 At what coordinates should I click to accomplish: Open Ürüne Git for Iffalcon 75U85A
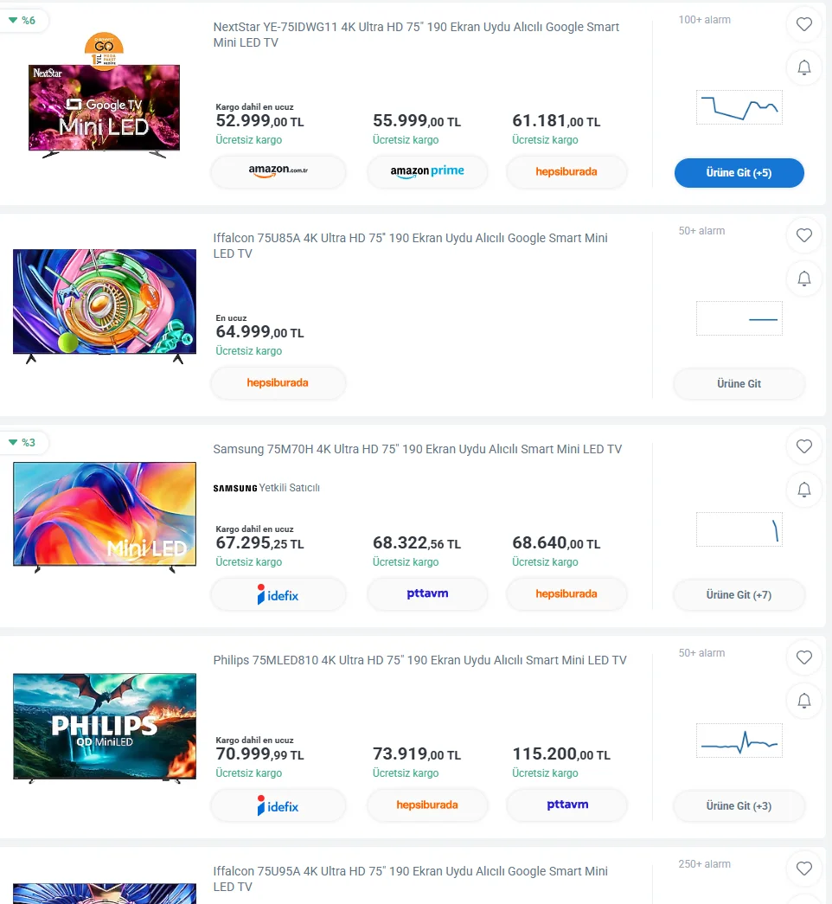739,383
